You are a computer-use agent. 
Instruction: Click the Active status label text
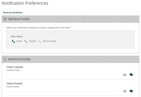click(19, 41)
